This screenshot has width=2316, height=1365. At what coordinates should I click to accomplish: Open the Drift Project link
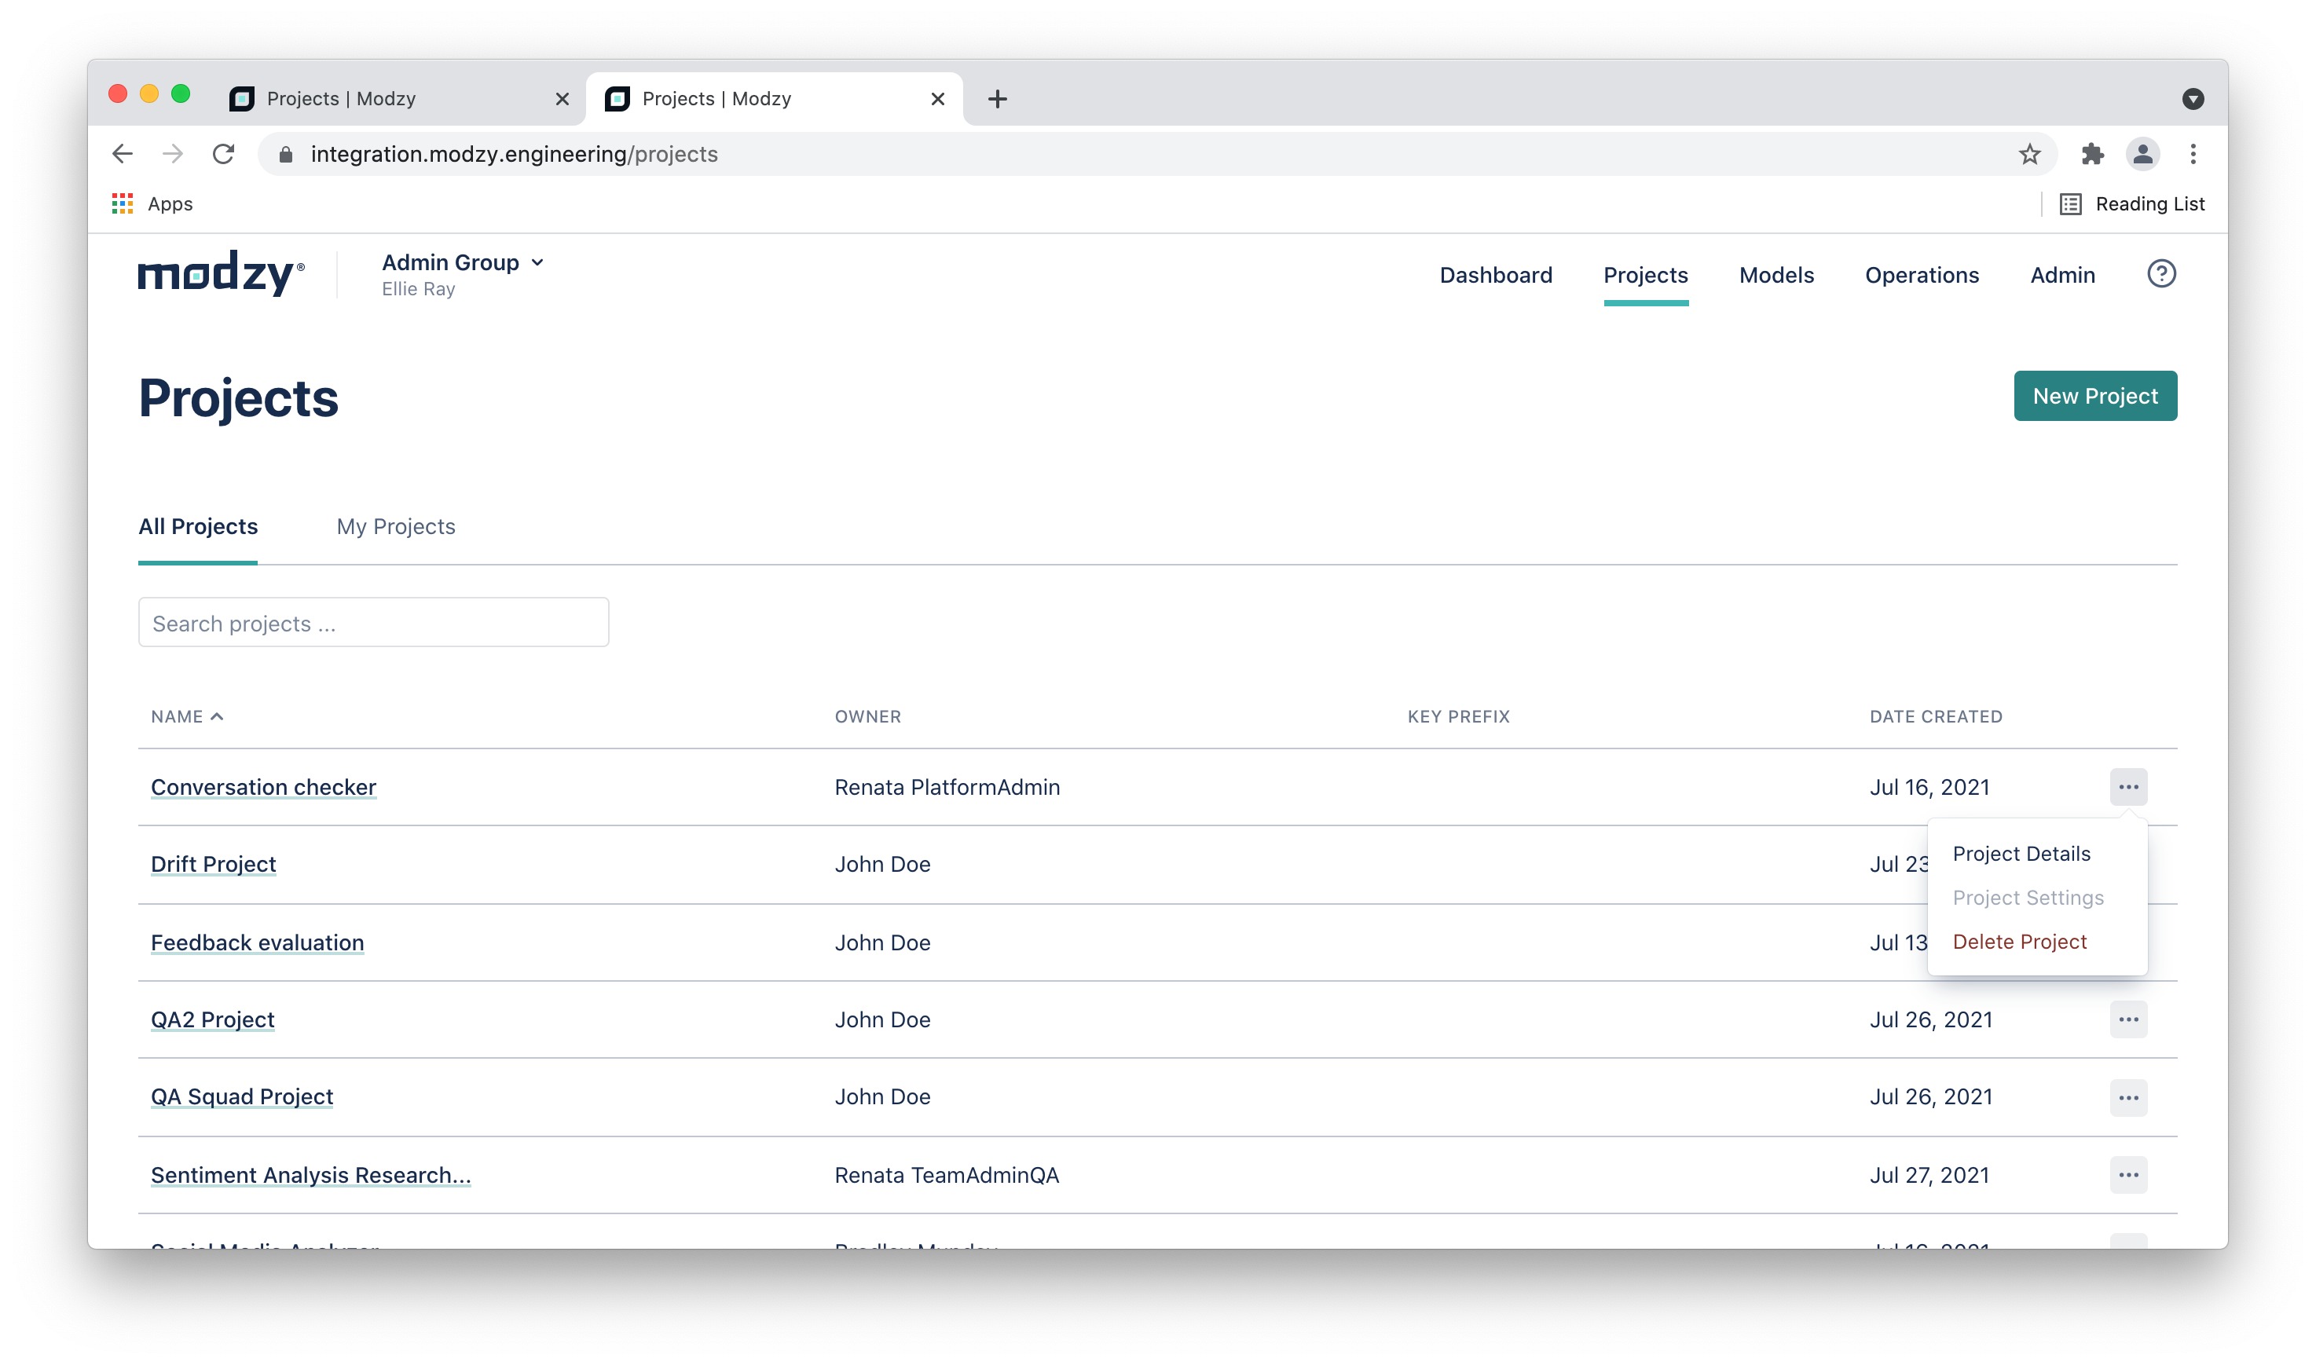(x=214, y=864)
